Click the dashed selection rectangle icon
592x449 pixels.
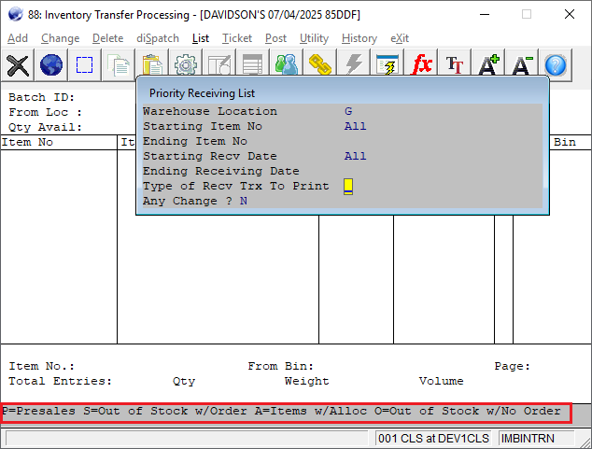point(85,64)
